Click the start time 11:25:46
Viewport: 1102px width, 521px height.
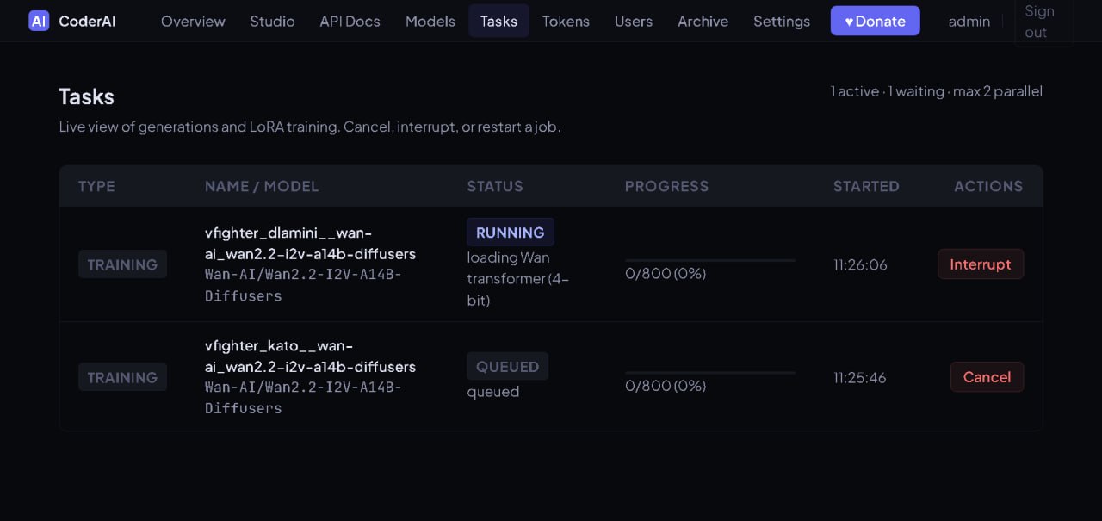click(860, 377)
